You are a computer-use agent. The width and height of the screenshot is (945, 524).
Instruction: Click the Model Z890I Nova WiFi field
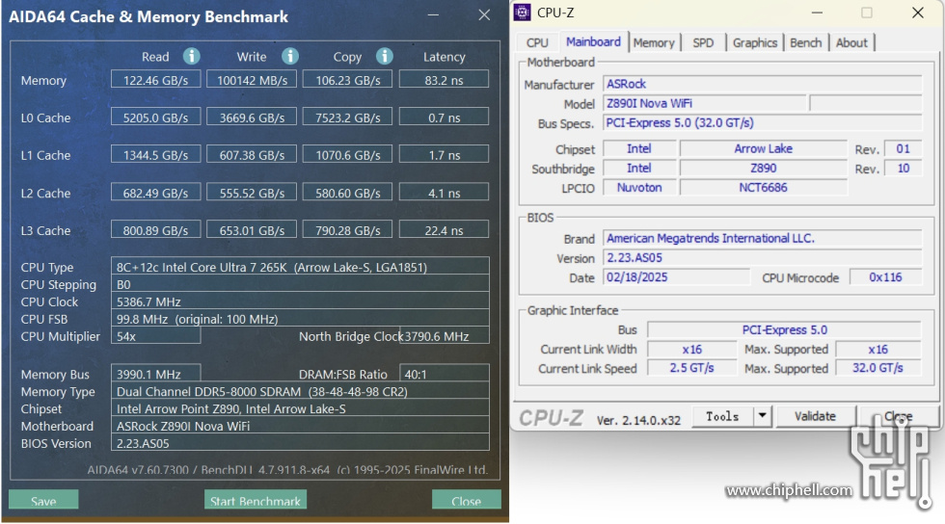click(705, 103)
